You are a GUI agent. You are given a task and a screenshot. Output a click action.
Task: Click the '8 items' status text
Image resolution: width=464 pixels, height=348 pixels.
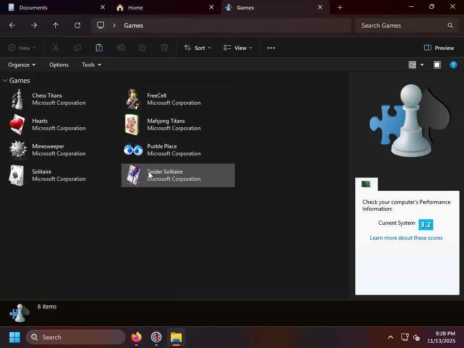(47, 307)
